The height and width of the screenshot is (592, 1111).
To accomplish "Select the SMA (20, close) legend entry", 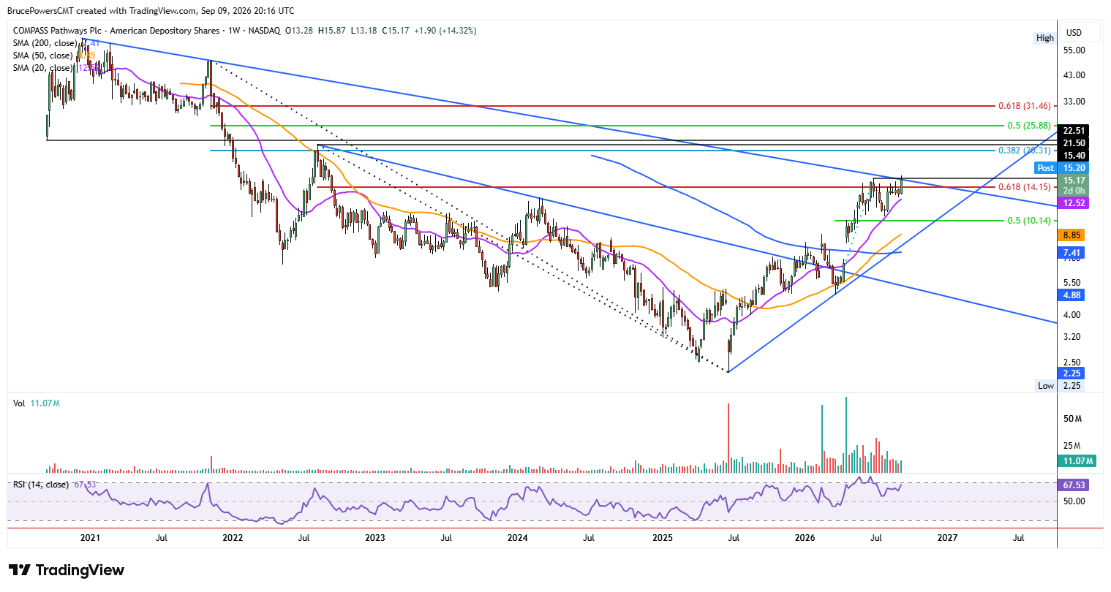I will pyautogui.click(x=42, y=68).
